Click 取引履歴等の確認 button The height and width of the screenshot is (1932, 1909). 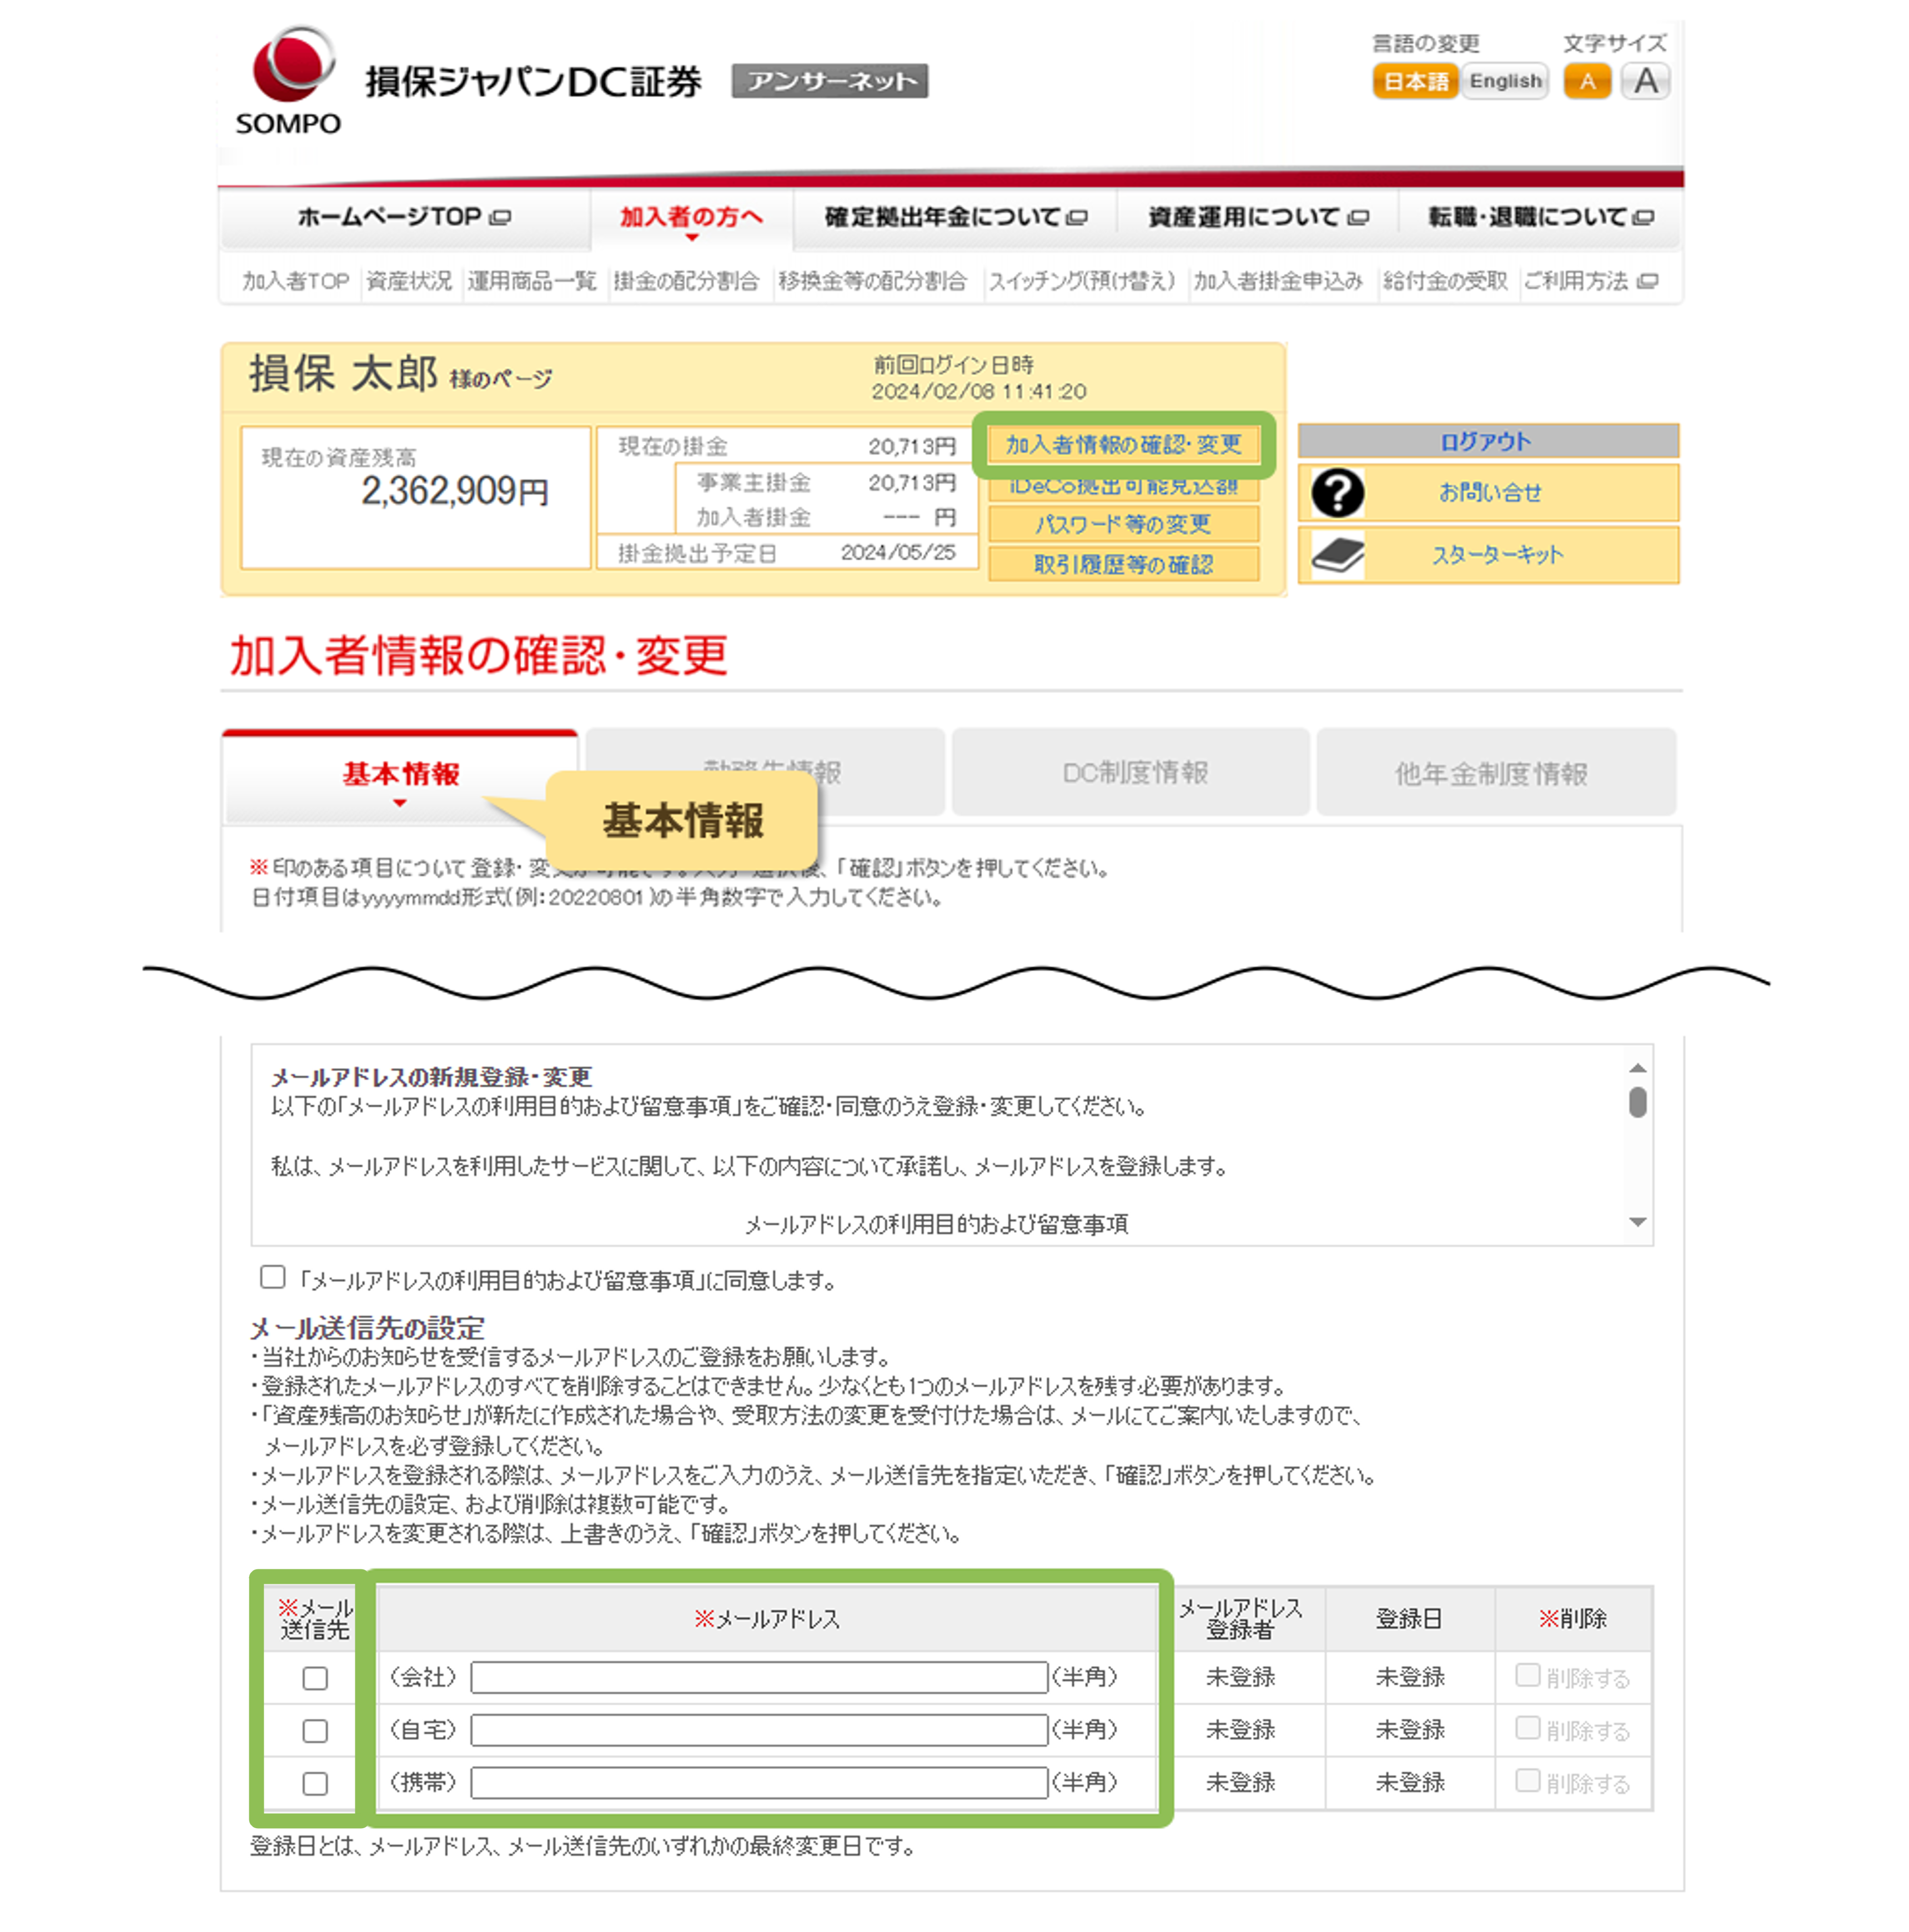point(1123,565)
